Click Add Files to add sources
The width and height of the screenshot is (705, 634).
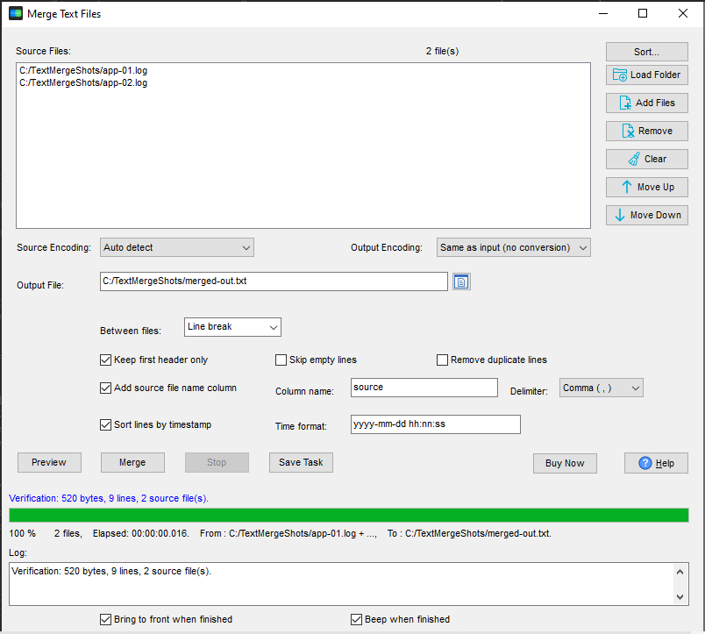tap(646, 103)
